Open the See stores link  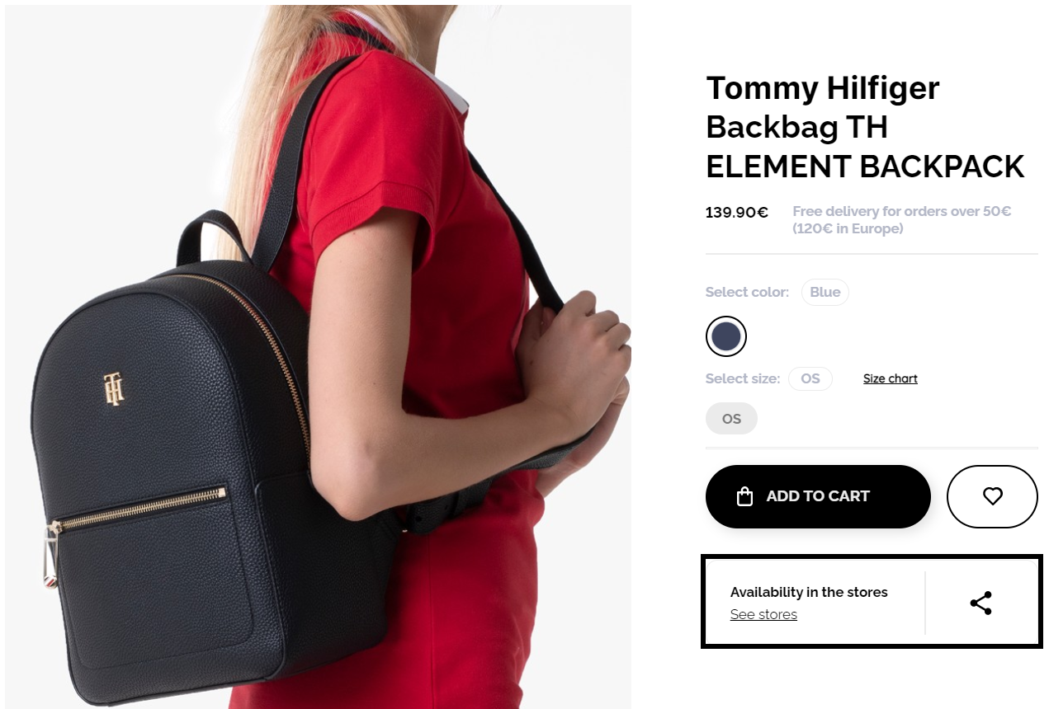[x=763, y=614]
